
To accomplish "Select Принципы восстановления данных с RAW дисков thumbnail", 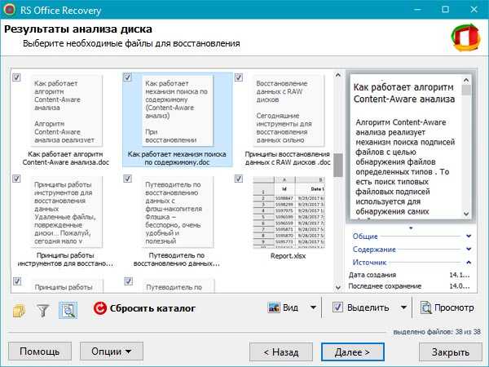I will 289,111.
